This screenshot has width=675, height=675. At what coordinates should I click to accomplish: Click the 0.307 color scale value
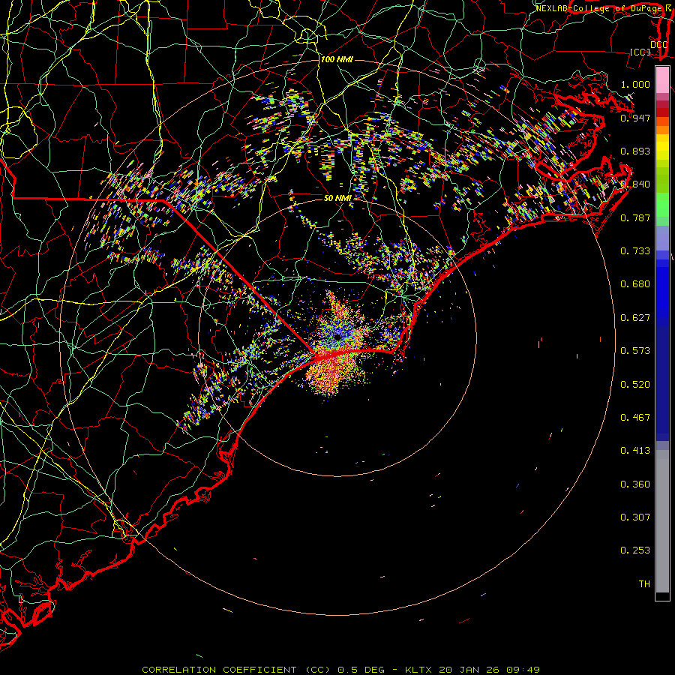[635, 517]
